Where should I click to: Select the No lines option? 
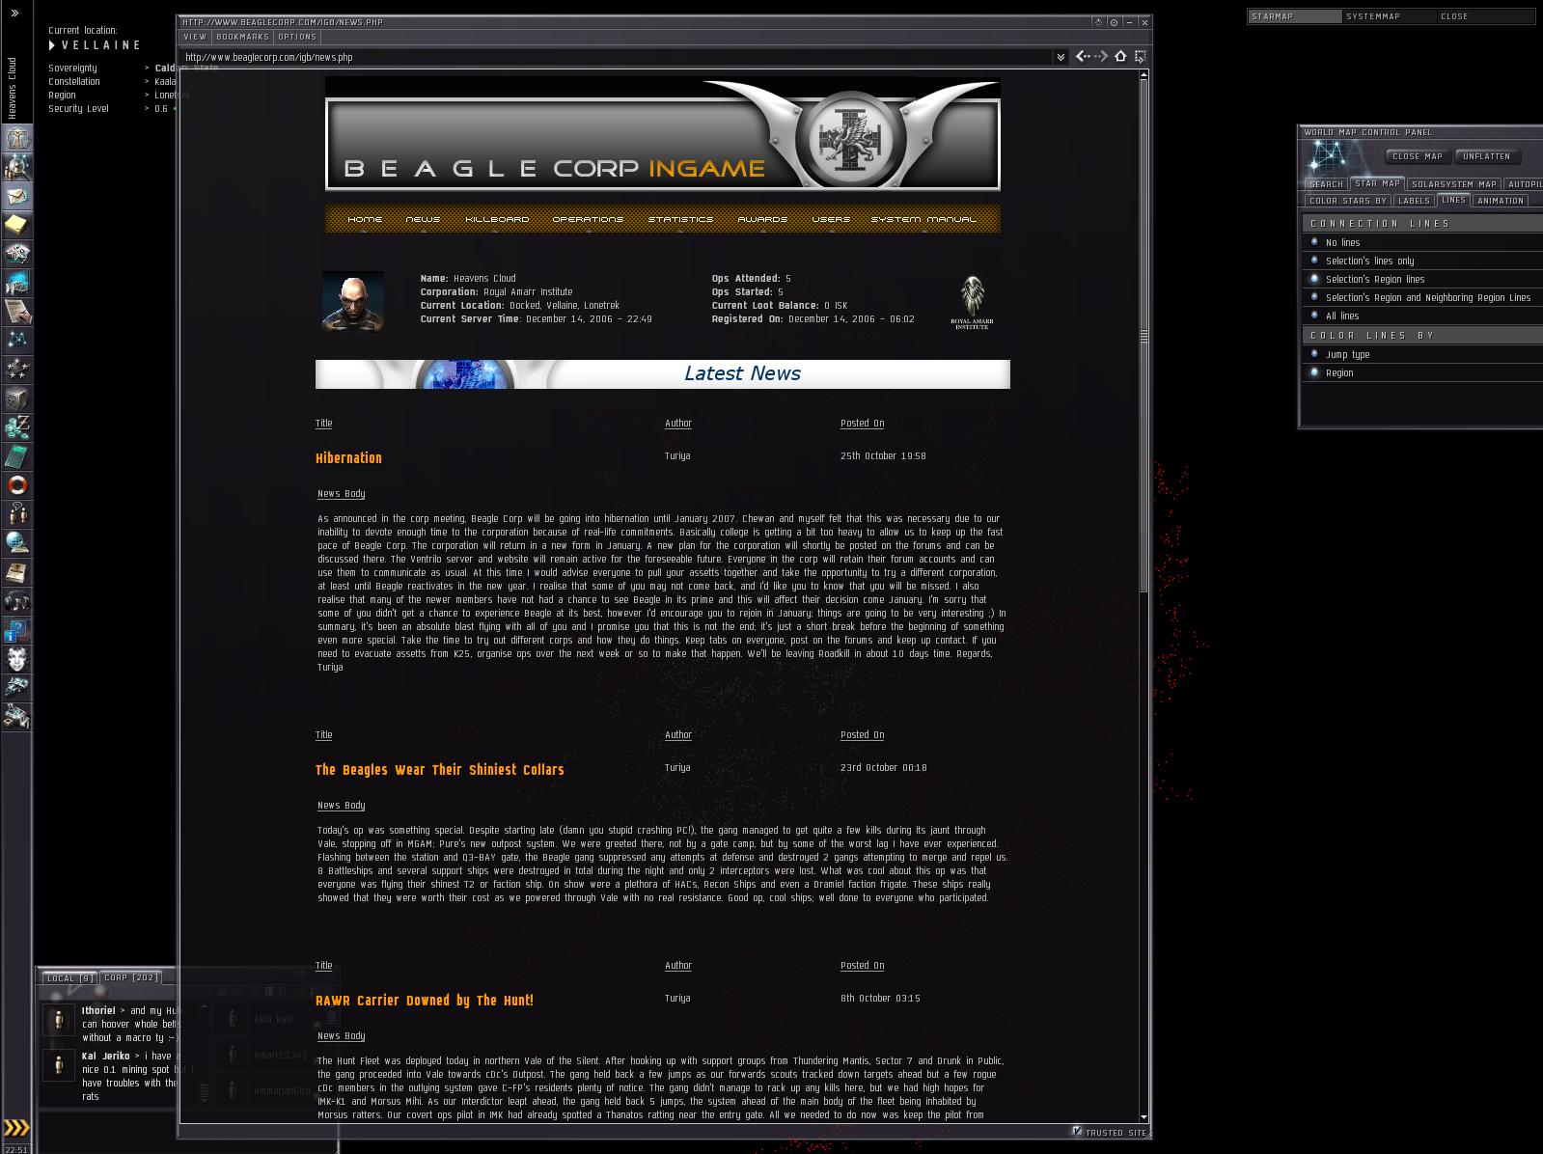(x=1422, y=243)
